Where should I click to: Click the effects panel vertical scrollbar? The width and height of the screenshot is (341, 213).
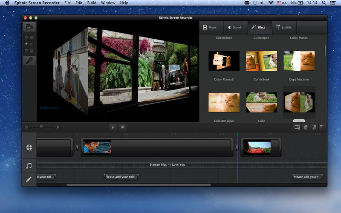pos(326,50)
